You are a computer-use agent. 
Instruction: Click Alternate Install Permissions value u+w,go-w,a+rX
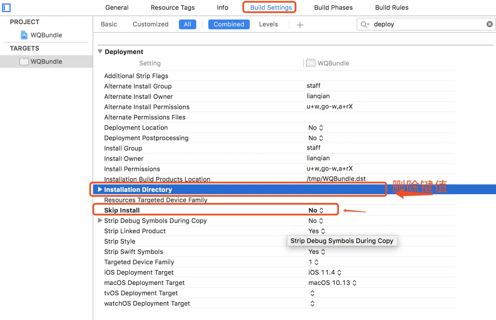[329, 106]
